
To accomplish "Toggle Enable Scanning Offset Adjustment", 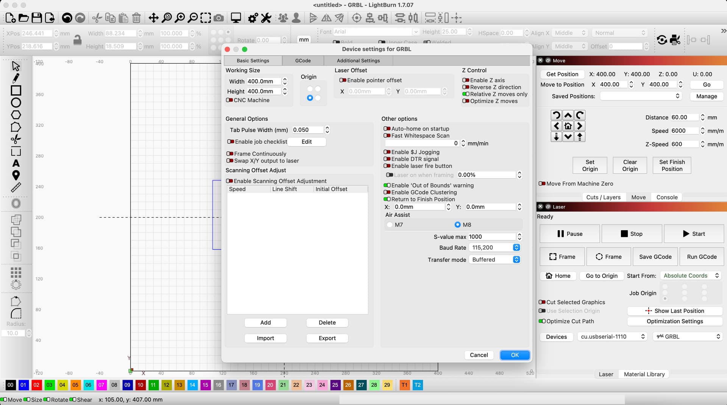I will coord(229,181).
